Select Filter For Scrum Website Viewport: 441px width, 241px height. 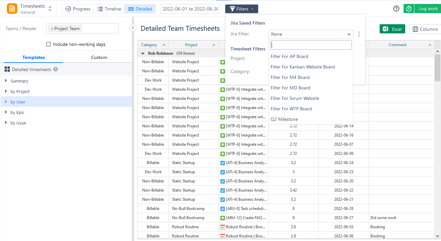click(x=311, y=98)
